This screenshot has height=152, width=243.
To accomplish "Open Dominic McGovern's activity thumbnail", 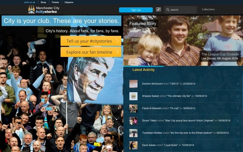I will pos(134,84).
